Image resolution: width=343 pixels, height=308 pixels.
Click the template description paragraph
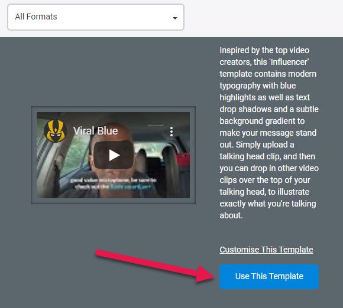[269, 133]
